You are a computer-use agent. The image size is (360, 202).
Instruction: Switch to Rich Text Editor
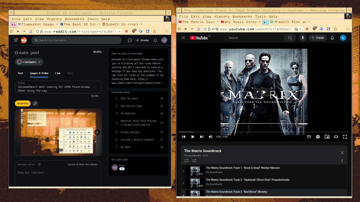point(83,164)
